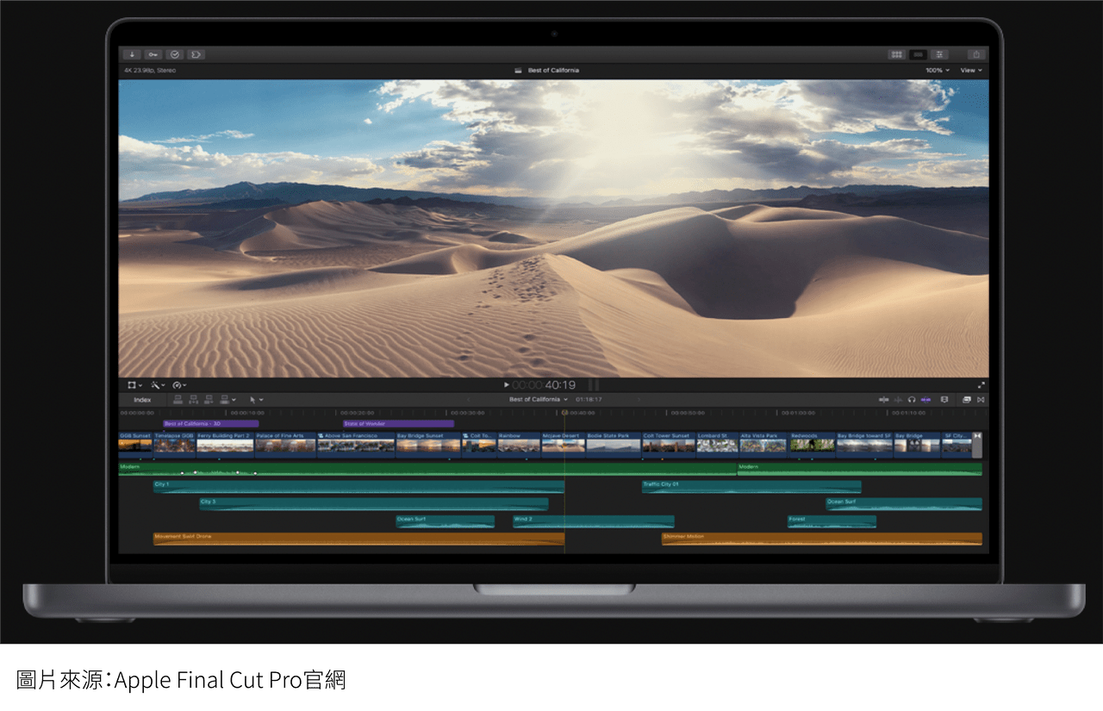Select the purple Best of California - 30 title
The height and width of the screenshot is (711, 1103).
click(210, 424)
